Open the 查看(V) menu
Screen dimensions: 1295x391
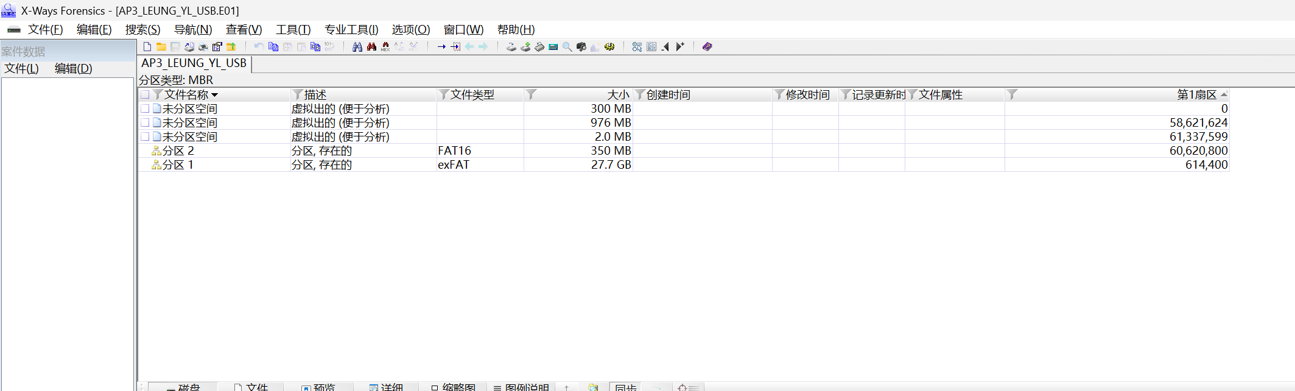click(x=244, y=29)
